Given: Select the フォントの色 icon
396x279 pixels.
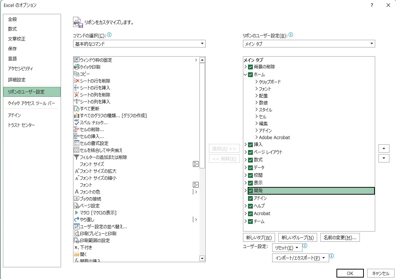Looking at the screenshot, I should click(77, 192).
